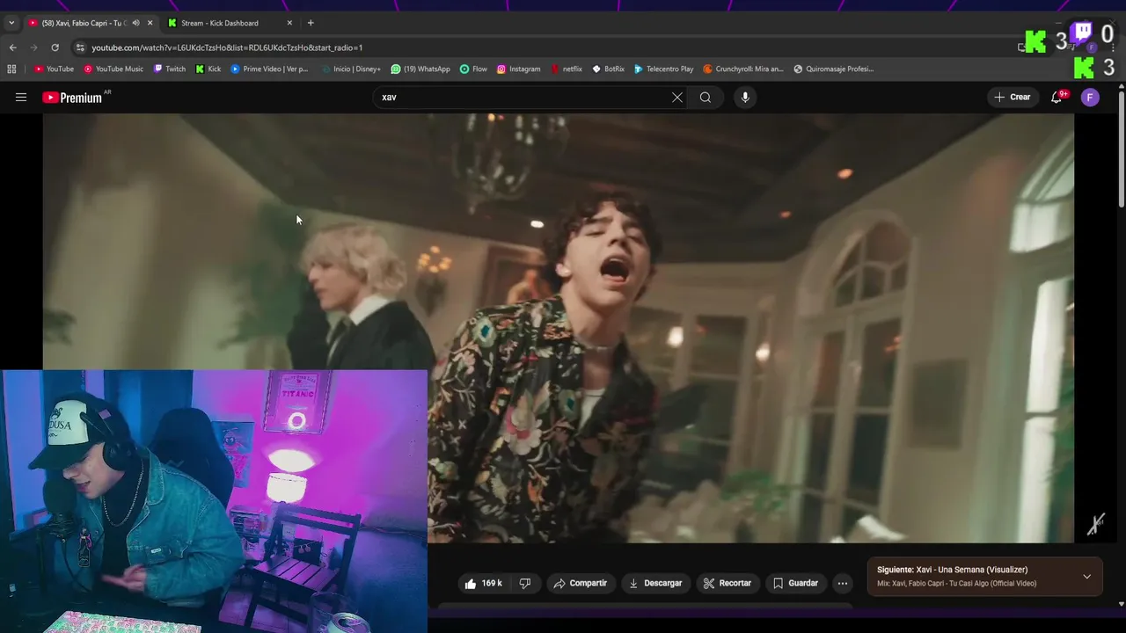Open the Crear upload menu

pyautogui.click(x=1013, y=98)
